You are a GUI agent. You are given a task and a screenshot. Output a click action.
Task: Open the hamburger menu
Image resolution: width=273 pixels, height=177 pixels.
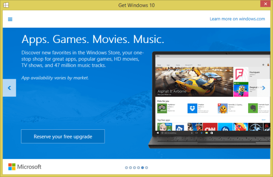click(x=10, y=19)
